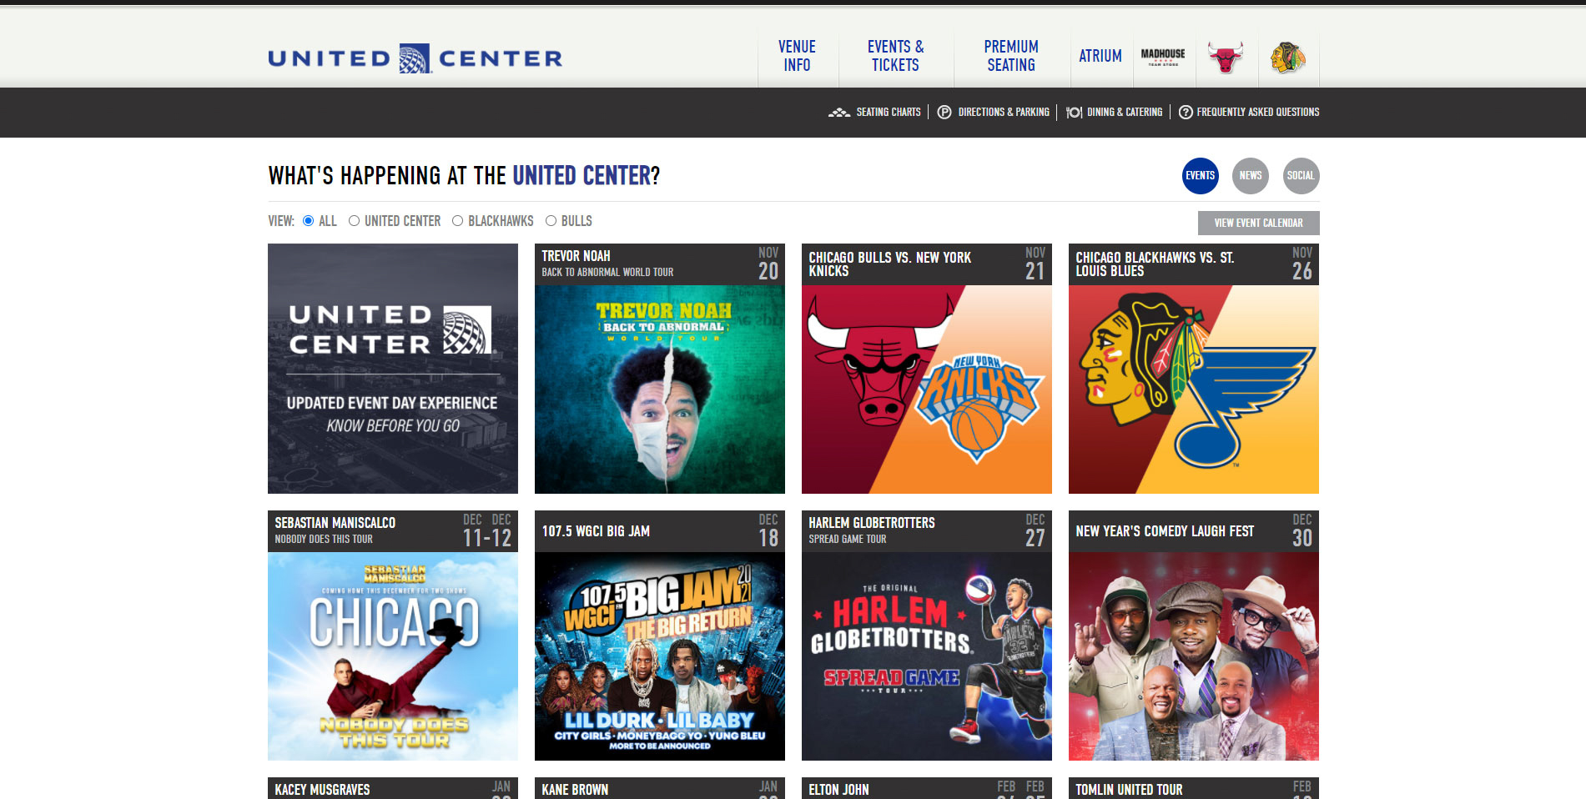This screenshot has height=799, width=1586.
Task: Open the Chicago Bulls logo link
Action: pyautogui.click(x=1226, y=58)
